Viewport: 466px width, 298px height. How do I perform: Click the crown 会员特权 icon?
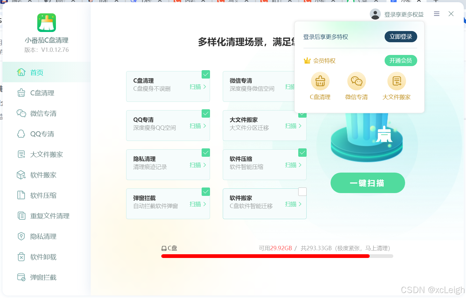tap(307, 61)
